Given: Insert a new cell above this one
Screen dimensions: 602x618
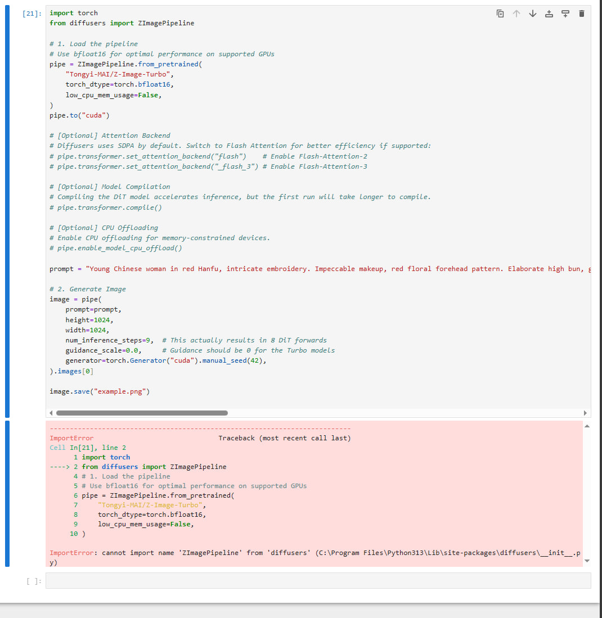Looking at the screenshot, I should pos(549,13).
